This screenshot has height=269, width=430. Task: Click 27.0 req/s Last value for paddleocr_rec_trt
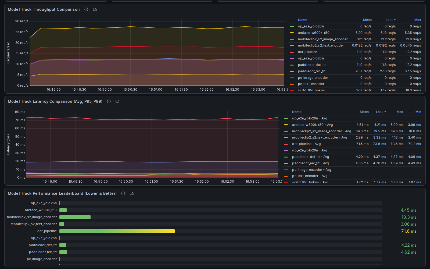[388, 71]
